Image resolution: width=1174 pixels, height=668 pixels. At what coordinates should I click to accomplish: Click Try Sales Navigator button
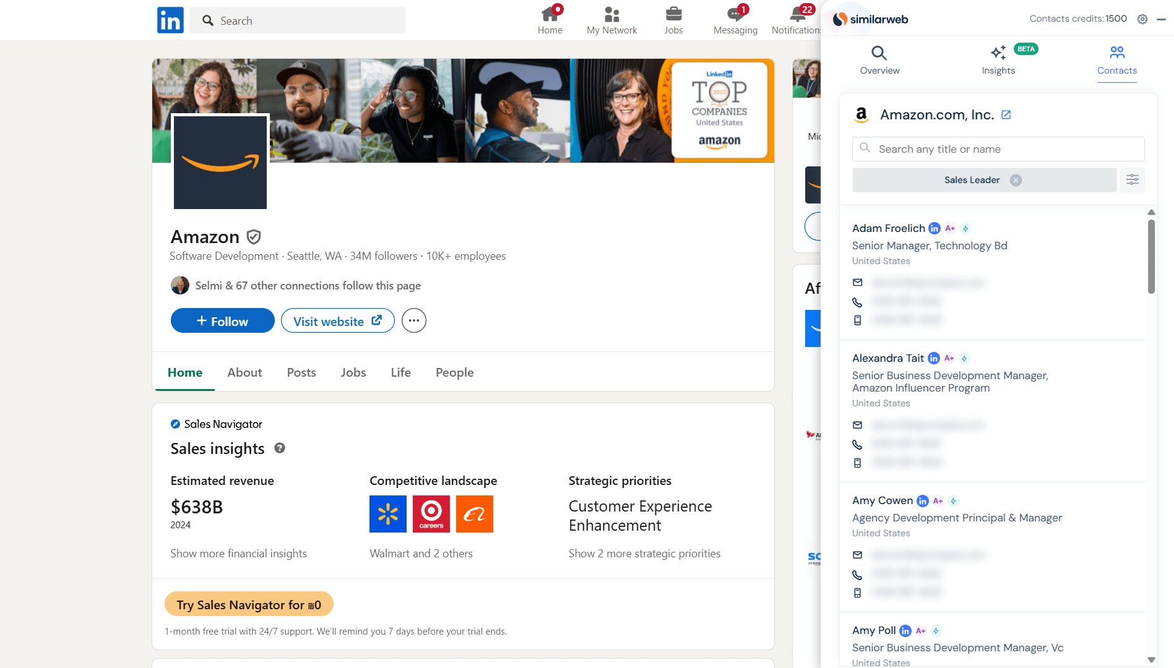[249, 604]
